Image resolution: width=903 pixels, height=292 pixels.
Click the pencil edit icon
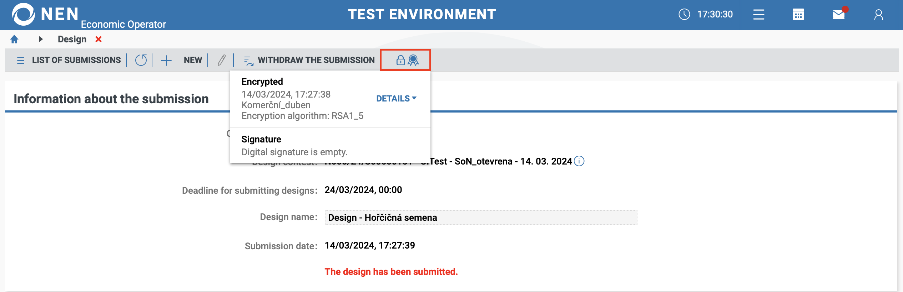(222, 60)
